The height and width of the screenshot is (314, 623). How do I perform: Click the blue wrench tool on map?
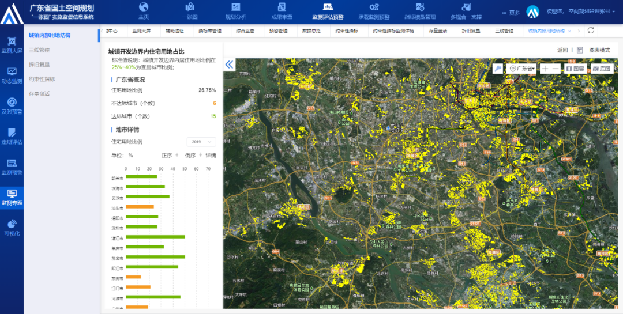tap(498, 69)
